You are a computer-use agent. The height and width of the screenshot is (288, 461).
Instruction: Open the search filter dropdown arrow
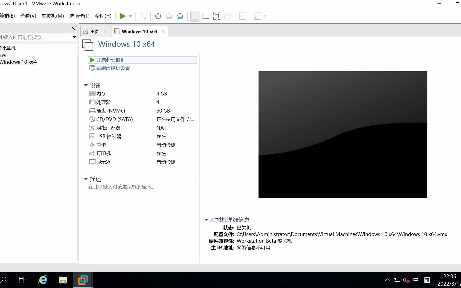coord(74,37)
